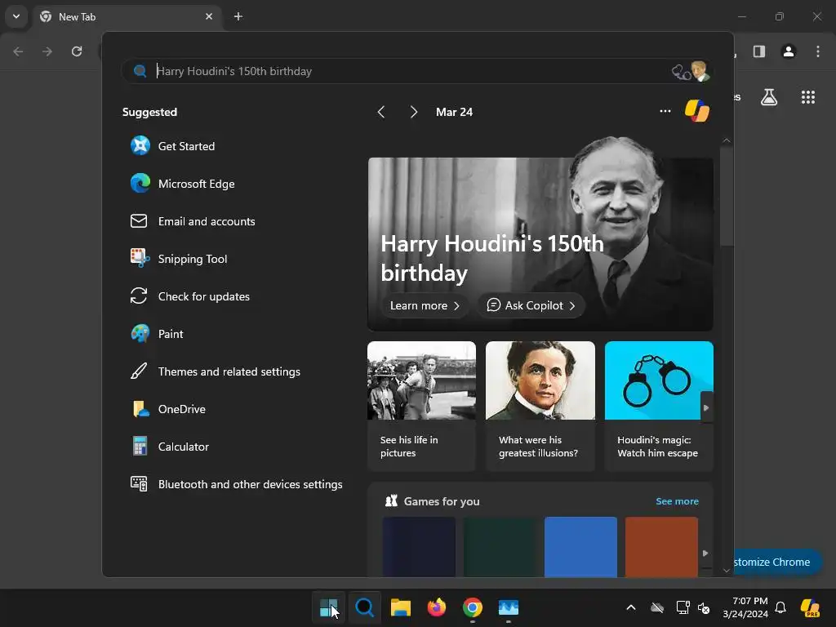The height and width of the screenshot is (627, 836).
Task: Click Games for you heading
Action: pos(442,501)
